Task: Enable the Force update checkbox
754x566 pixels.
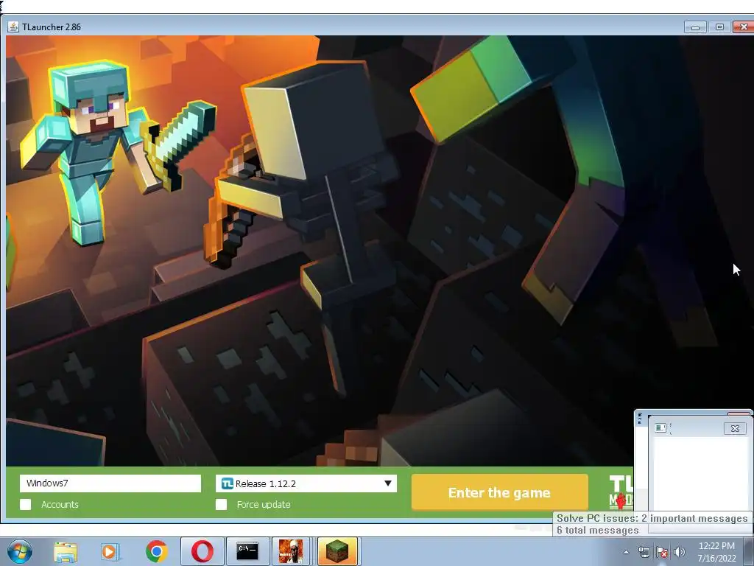Action: click(221, 504)
